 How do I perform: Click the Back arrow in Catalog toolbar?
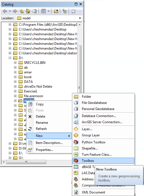(x=5, y=11)
